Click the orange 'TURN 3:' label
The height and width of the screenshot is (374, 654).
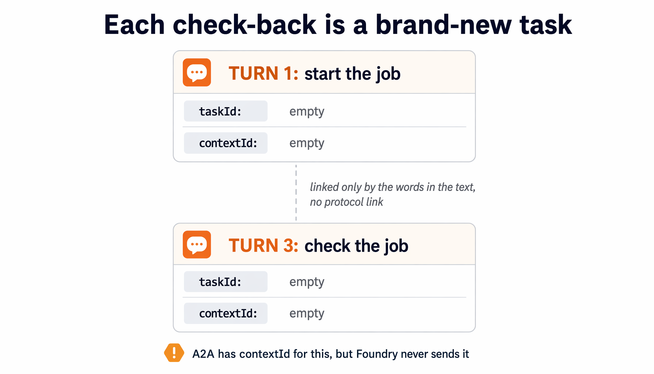[x=263, y=245]
